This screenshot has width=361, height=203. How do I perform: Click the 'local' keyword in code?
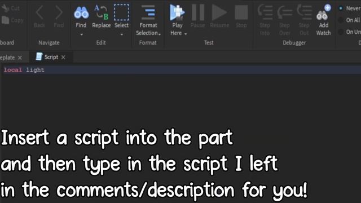(x=13, y=70)
